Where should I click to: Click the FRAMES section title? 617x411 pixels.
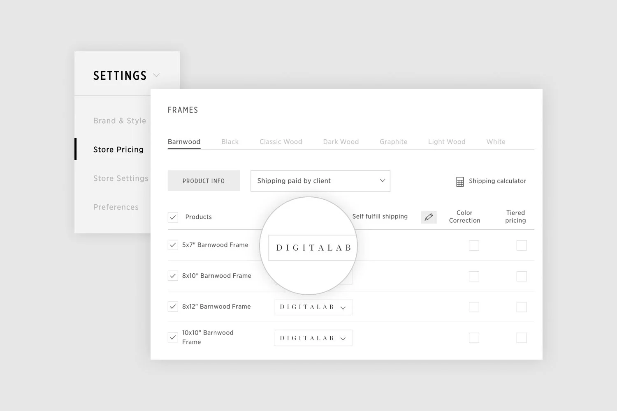point(183,110)
